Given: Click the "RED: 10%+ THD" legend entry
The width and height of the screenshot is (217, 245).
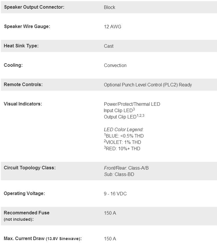Looking at the screenshot, I should [123, 149].
